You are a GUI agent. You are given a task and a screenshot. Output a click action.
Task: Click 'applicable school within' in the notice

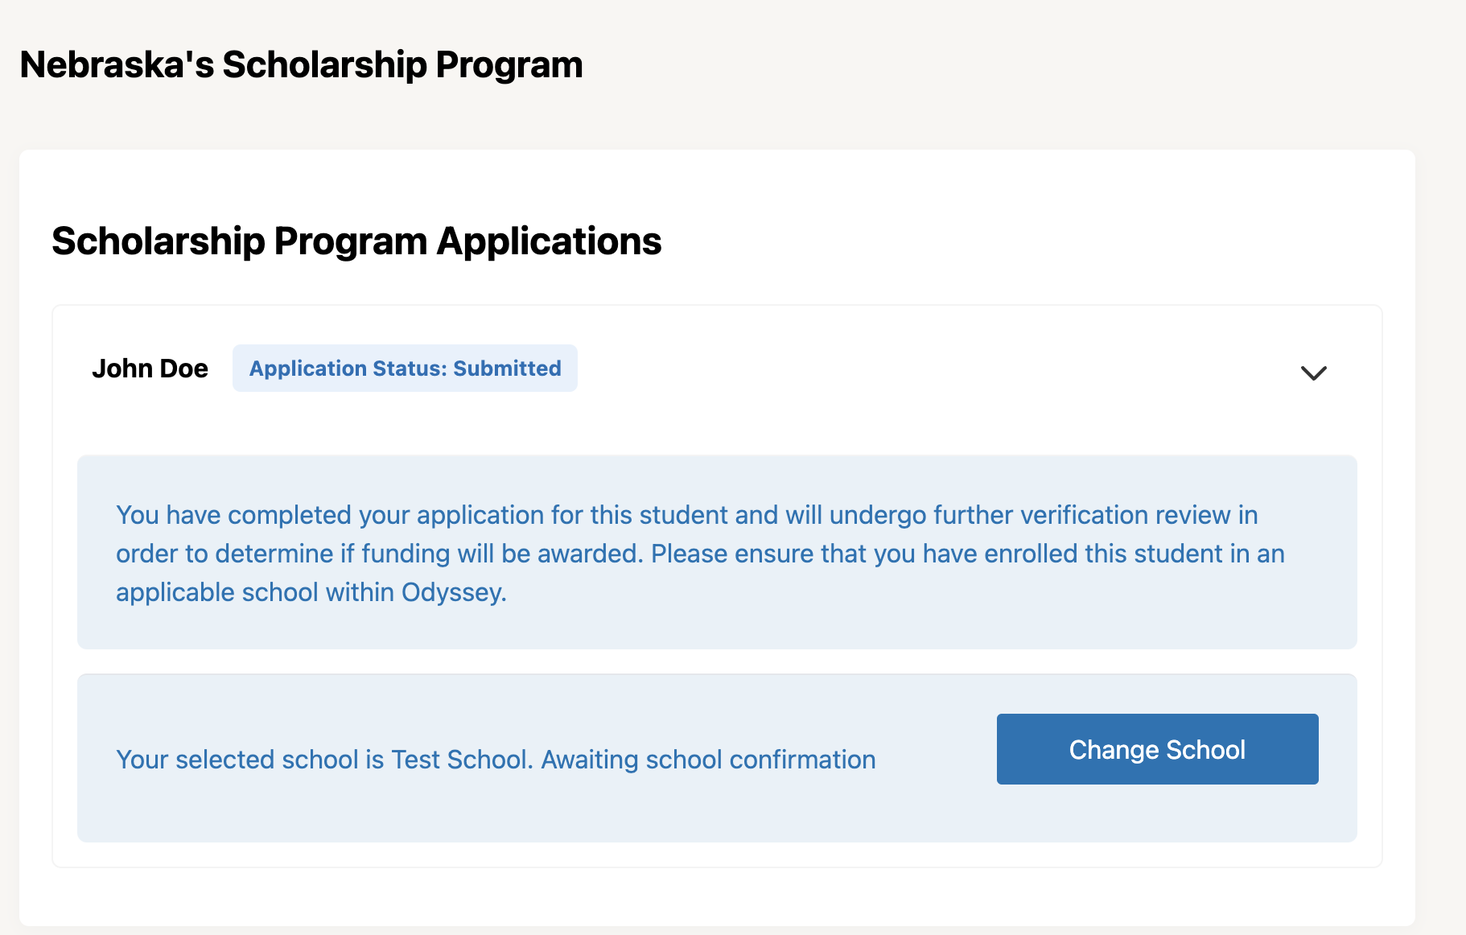coord(256,593)
